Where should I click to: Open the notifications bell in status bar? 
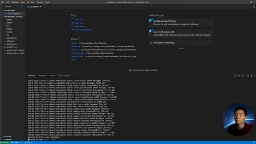[x=254, y=142]
